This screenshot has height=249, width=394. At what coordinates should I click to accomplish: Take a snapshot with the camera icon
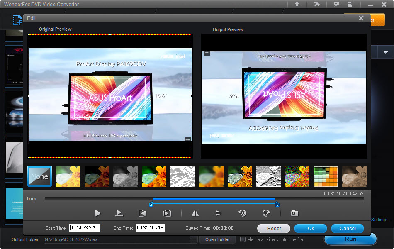294,213
